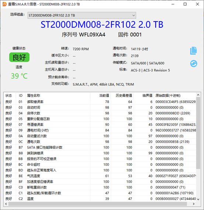Maximize the S.M.A.R.T. info window
The width and height of the screenshot is (204, 210).
click(185, 4)
